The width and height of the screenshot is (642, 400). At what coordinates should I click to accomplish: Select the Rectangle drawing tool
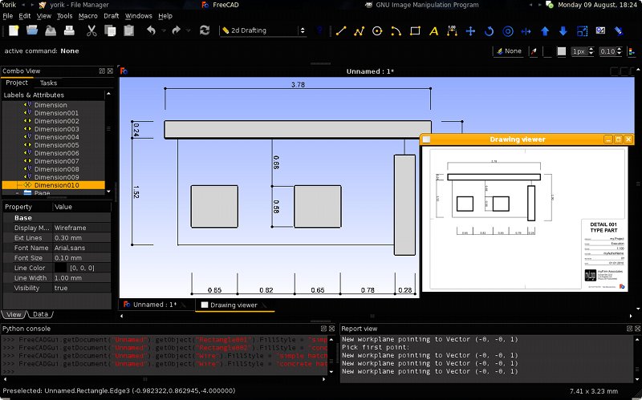click(x=415, y=31)
